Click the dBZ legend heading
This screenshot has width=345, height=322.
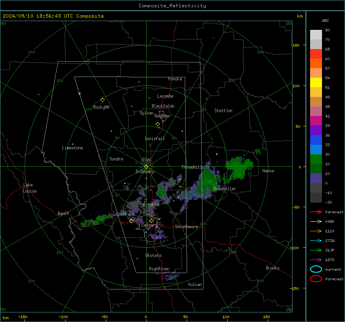(325, 21)
